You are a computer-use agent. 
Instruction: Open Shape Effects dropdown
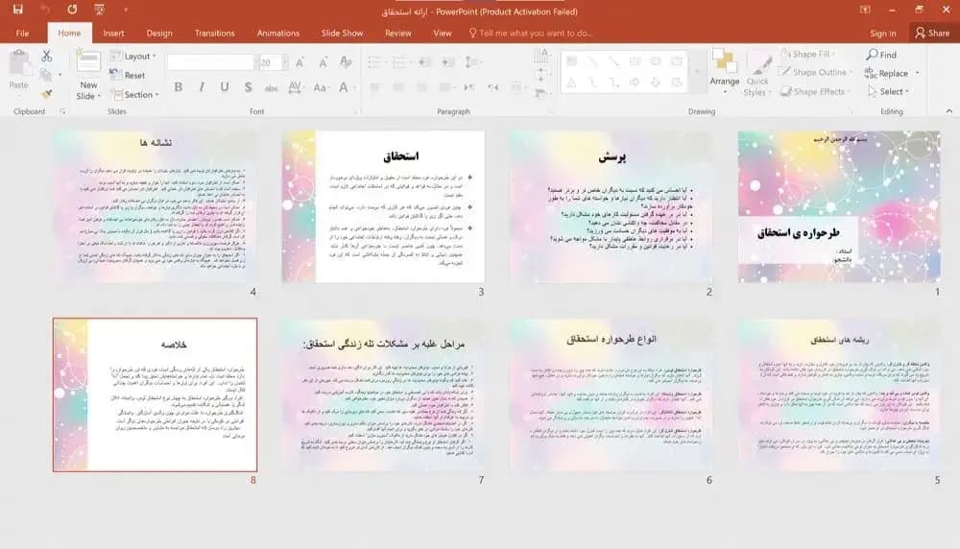[x=815, y=91]
